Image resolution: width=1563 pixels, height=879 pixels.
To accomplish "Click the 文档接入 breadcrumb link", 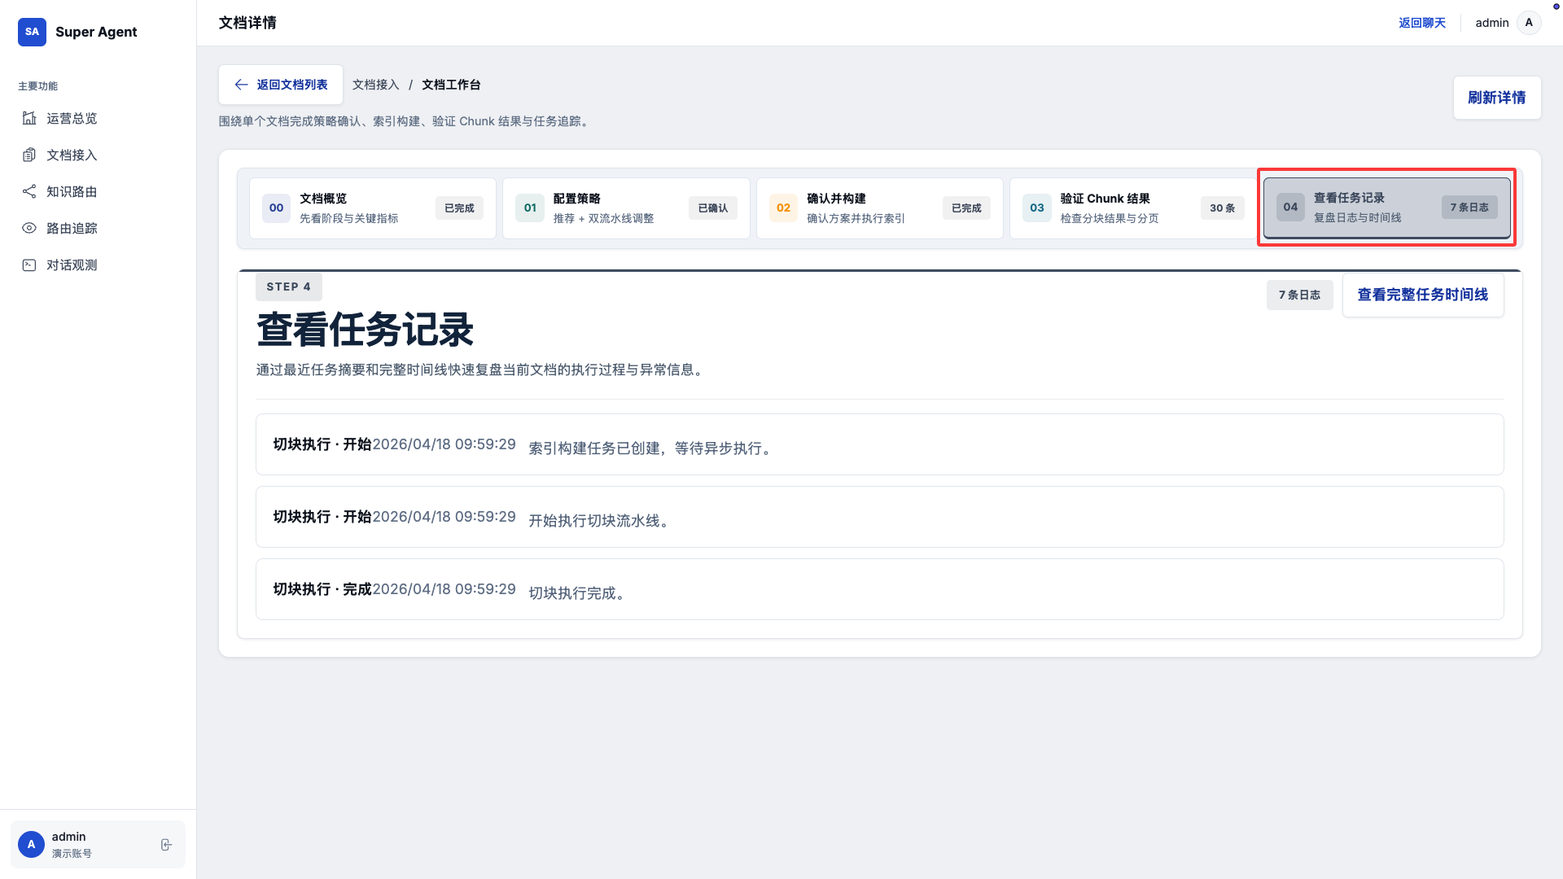I will point(375,85).
